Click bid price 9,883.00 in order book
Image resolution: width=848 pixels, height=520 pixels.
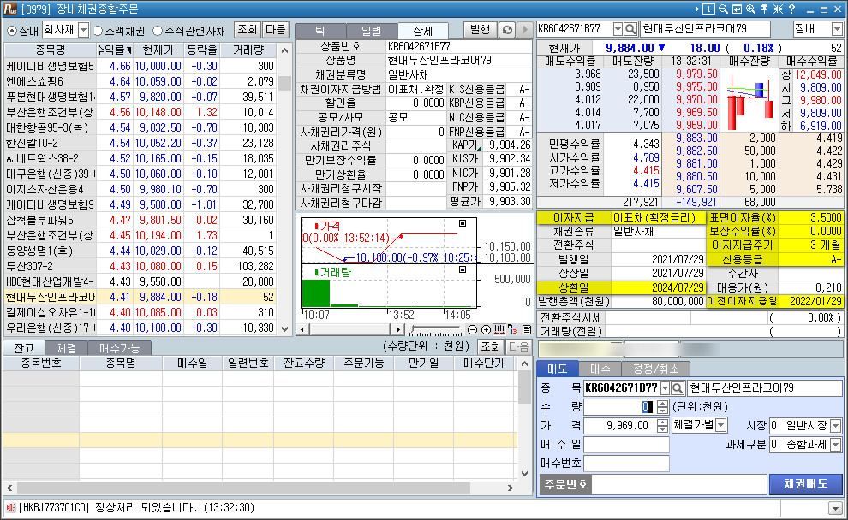[696, 139]
